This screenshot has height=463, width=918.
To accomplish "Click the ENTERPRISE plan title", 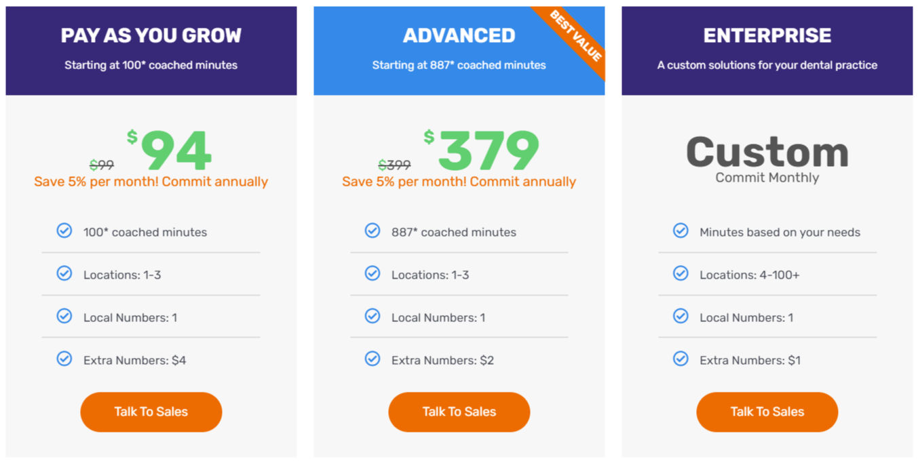I will click(767, 35).
